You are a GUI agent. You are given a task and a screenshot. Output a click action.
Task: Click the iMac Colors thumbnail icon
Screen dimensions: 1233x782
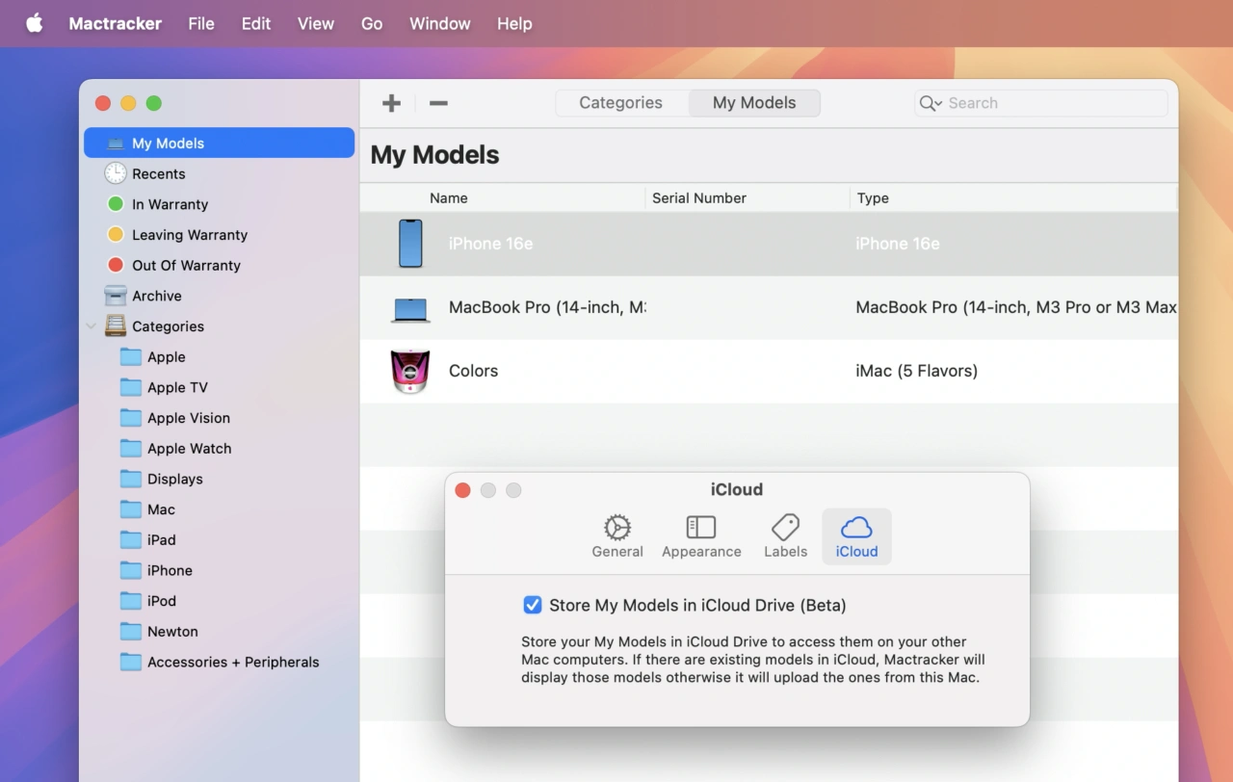click(410, 372)
